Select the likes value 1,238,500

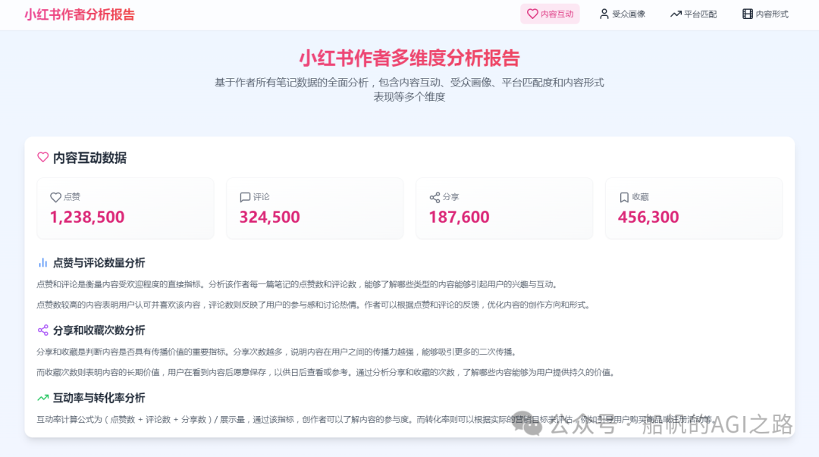(87, 218)
